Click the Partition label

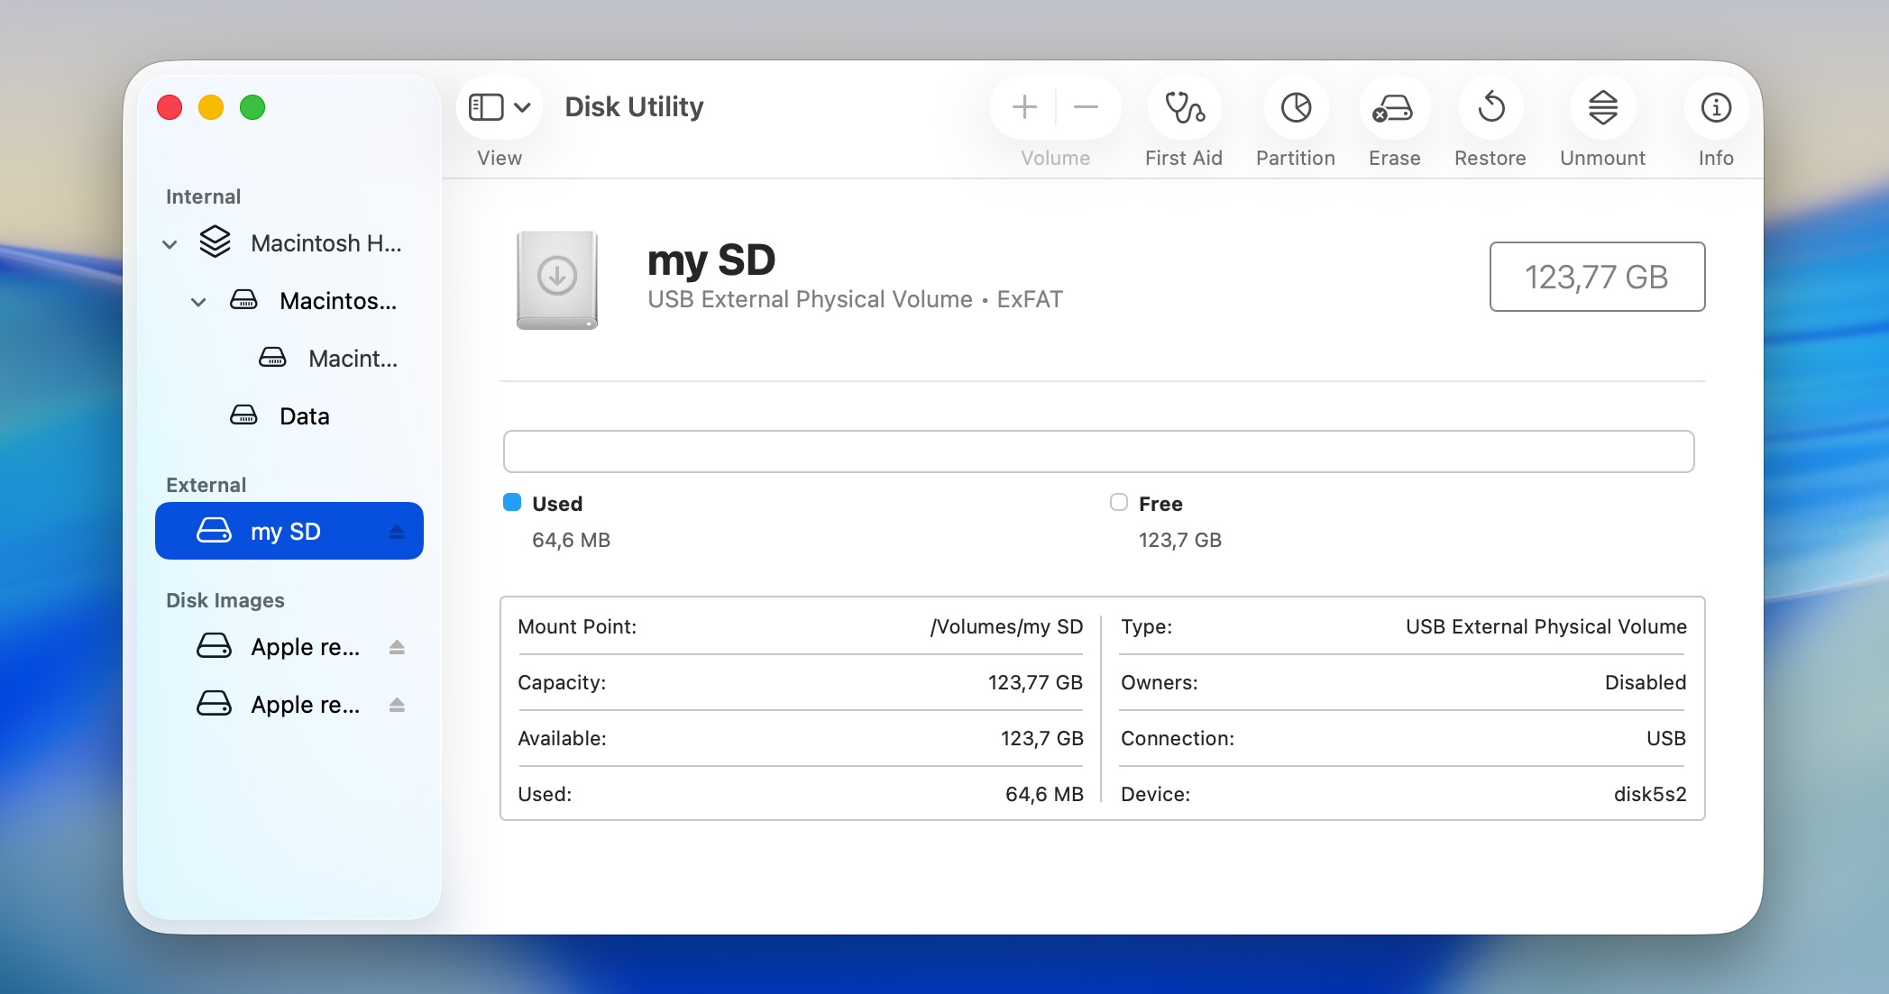click(x=1296, y=158)
